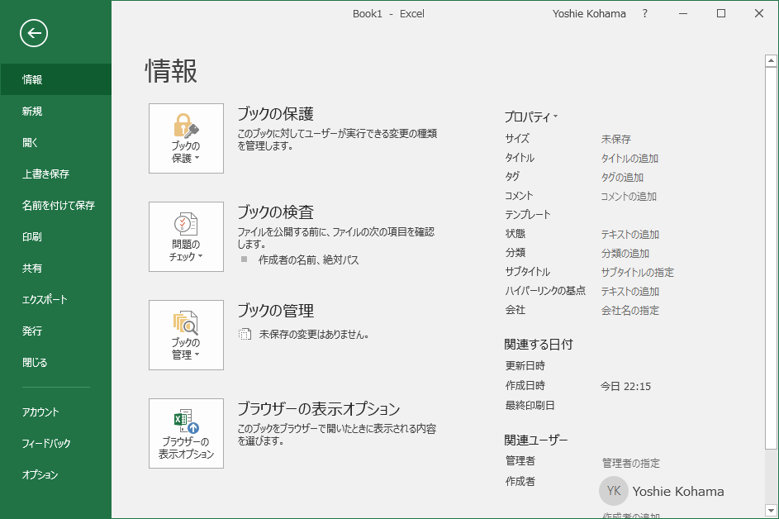Viewport: 779px width, 519px height.
Task: Click サブタイトルの指定 field
Action: click(638, 273)
